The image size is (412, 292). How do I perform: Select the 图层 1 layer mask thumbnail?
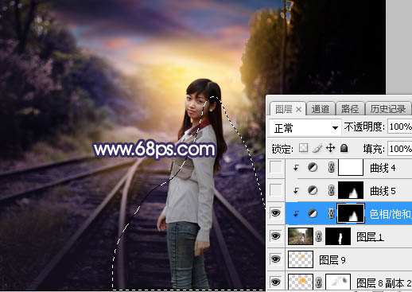pos(338,236)
